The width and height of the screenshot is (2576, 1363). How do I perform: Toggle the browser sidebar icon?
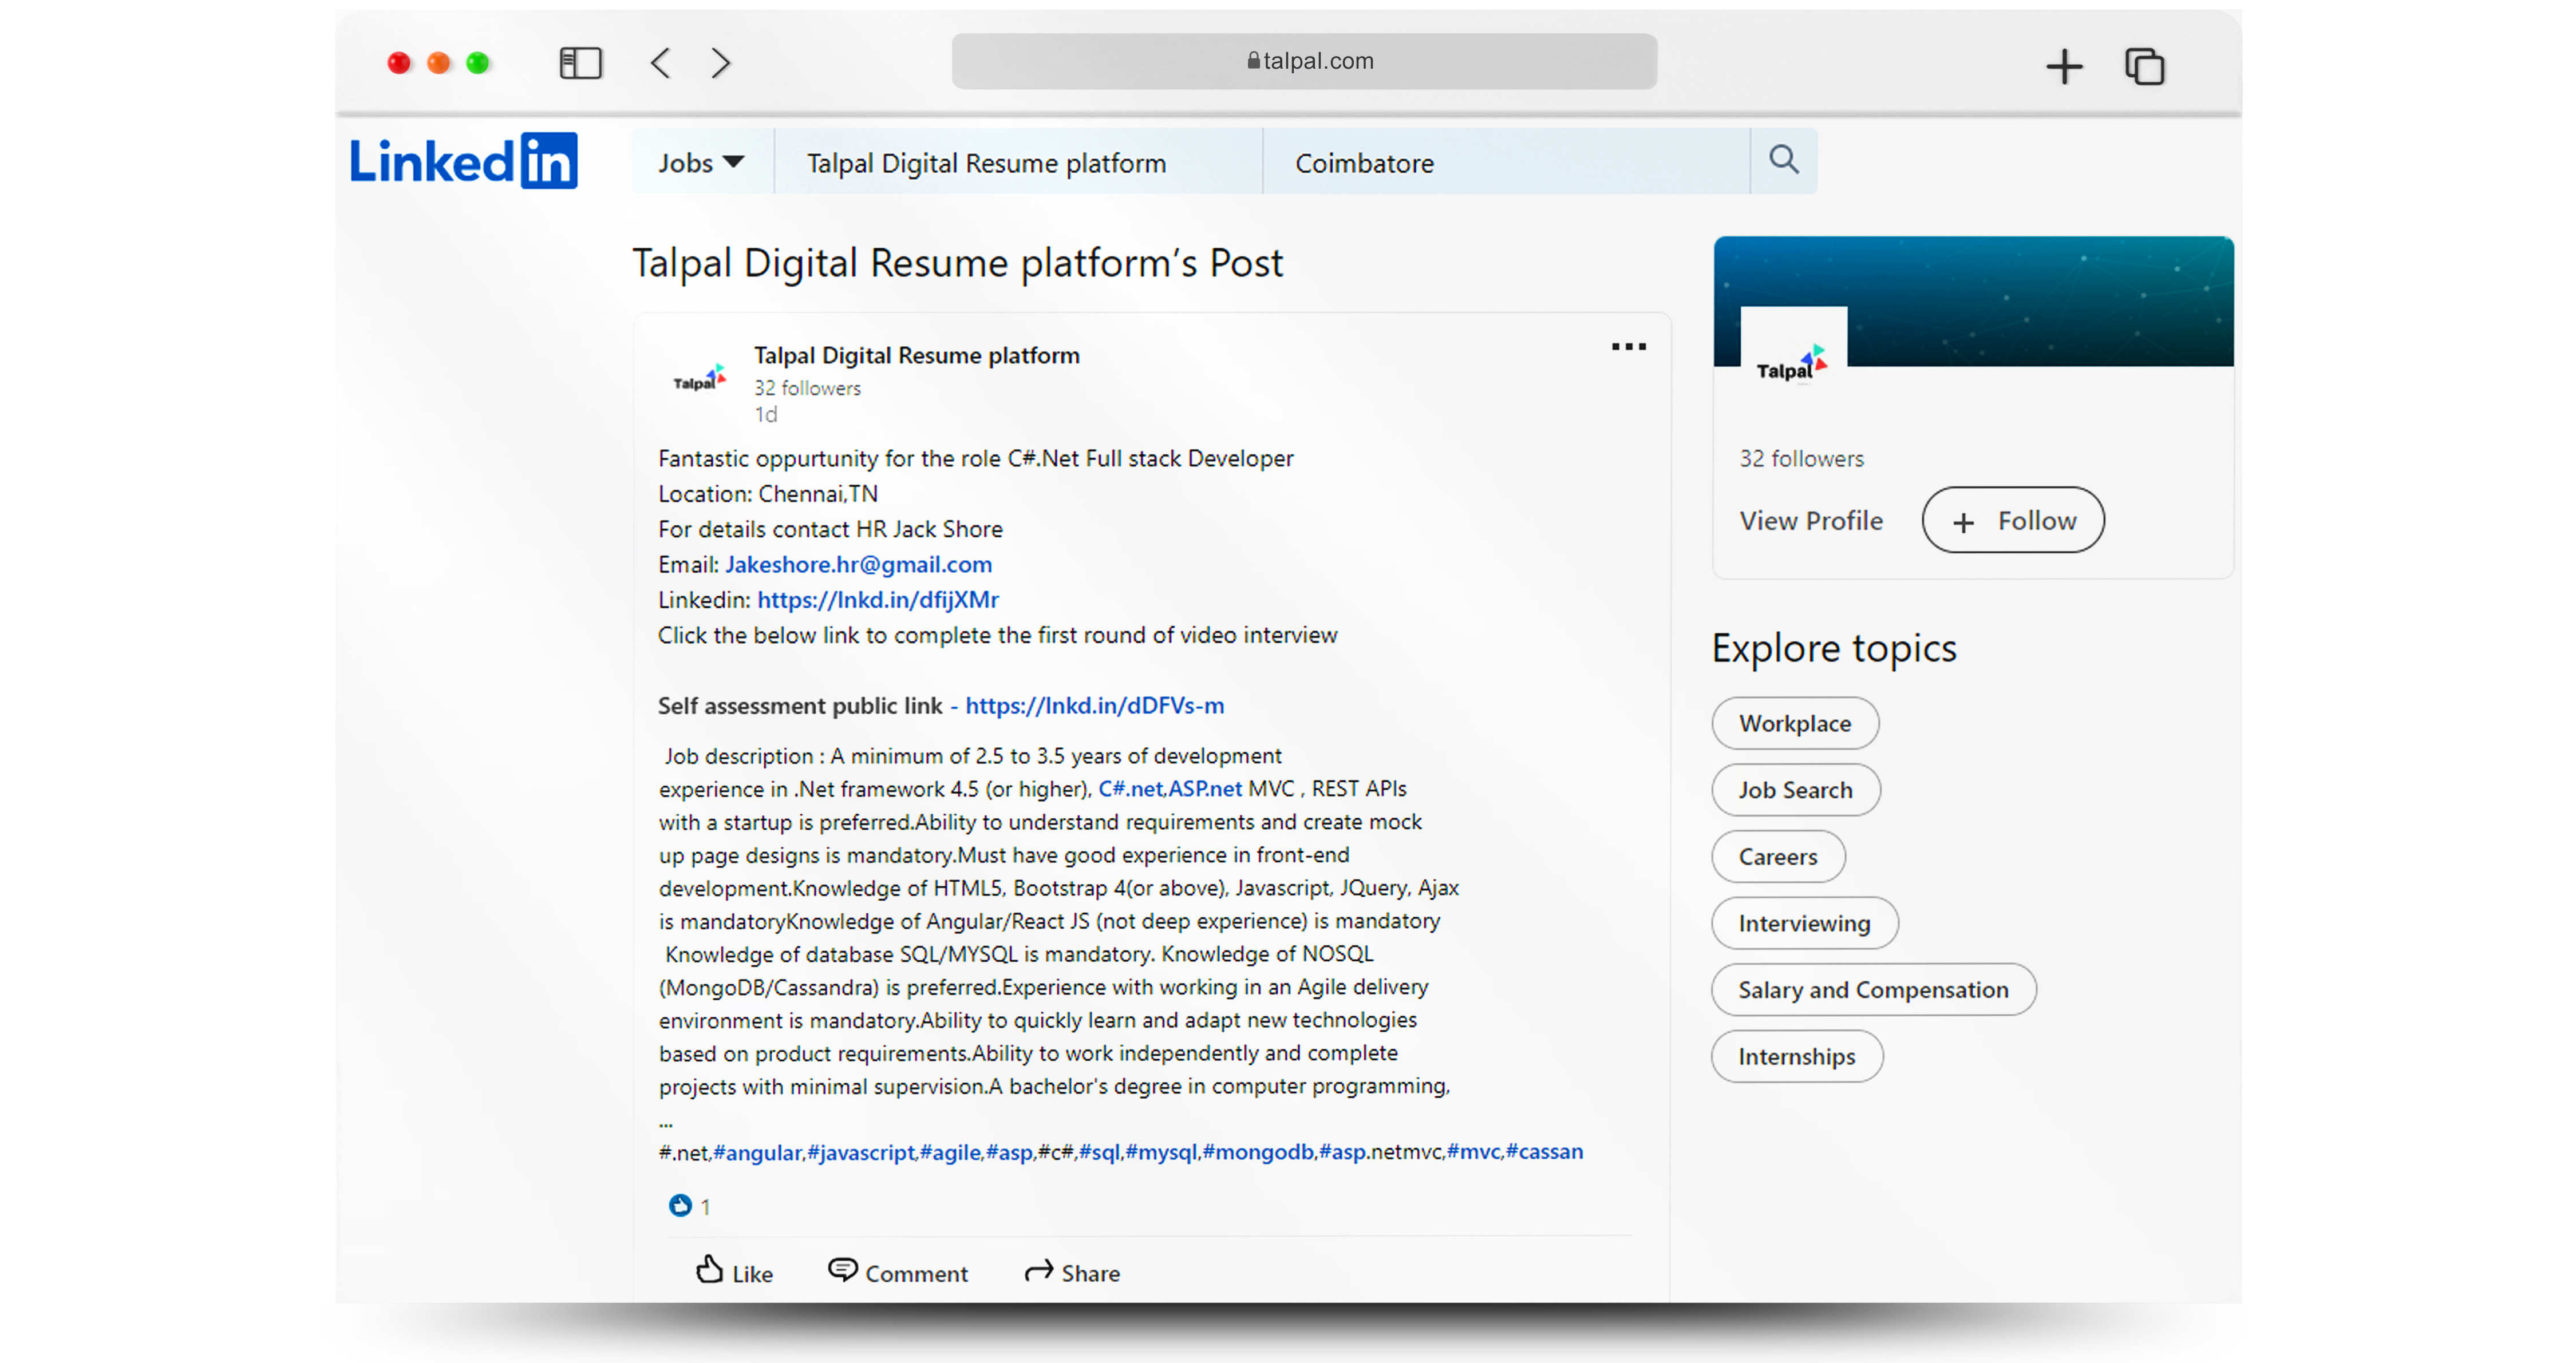pos(580,64)
